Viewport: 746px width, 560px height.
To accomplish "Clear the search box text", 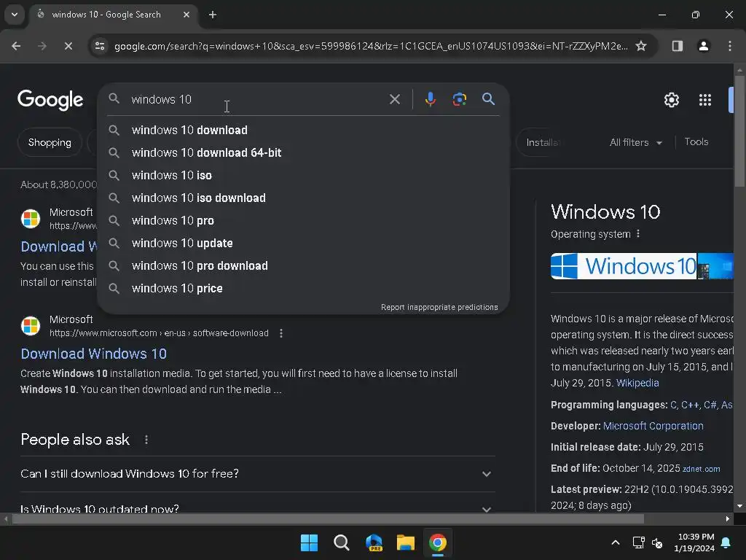I will [395, 99].
